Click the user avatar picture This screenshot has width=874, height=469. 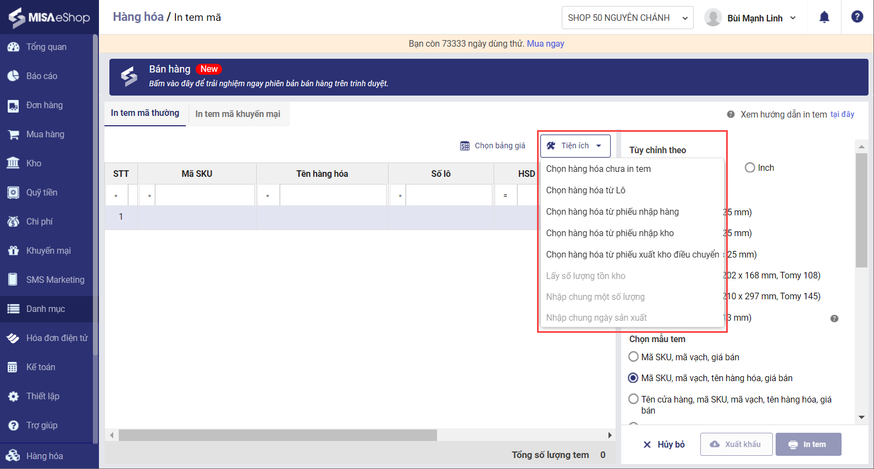coord(713,18)
